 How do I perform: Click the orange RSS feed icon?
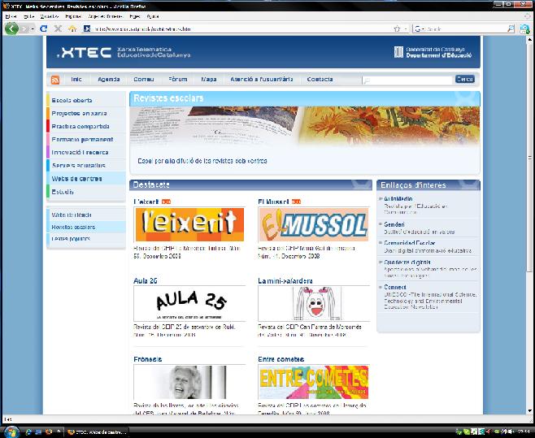click(55, 80)
